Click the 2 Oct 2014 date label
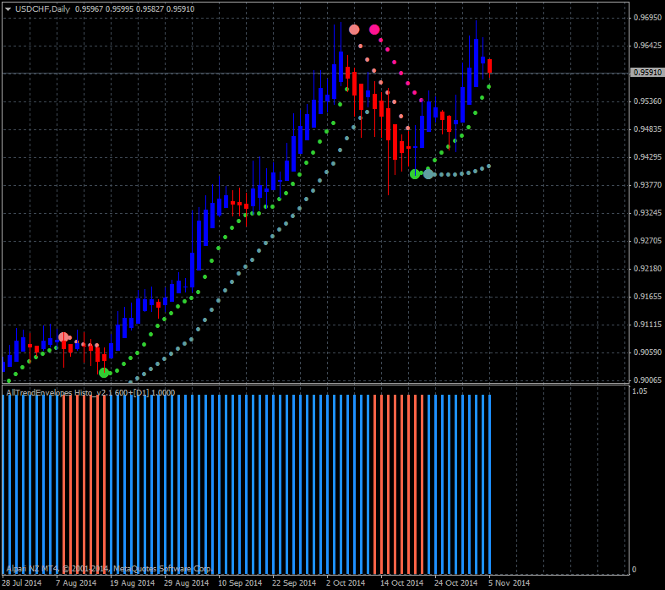This screenshot has height=590, width=665. [x=345, y=582]
